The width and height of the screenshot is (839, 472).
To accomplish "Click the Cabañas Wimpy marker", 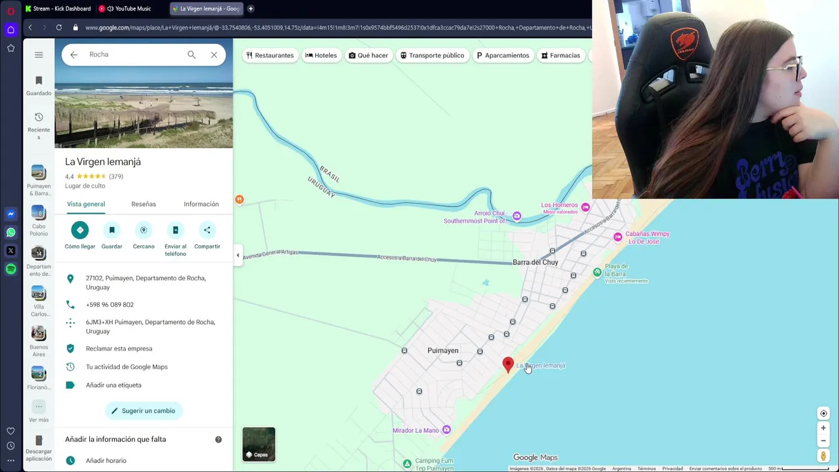I will point(617,237).
